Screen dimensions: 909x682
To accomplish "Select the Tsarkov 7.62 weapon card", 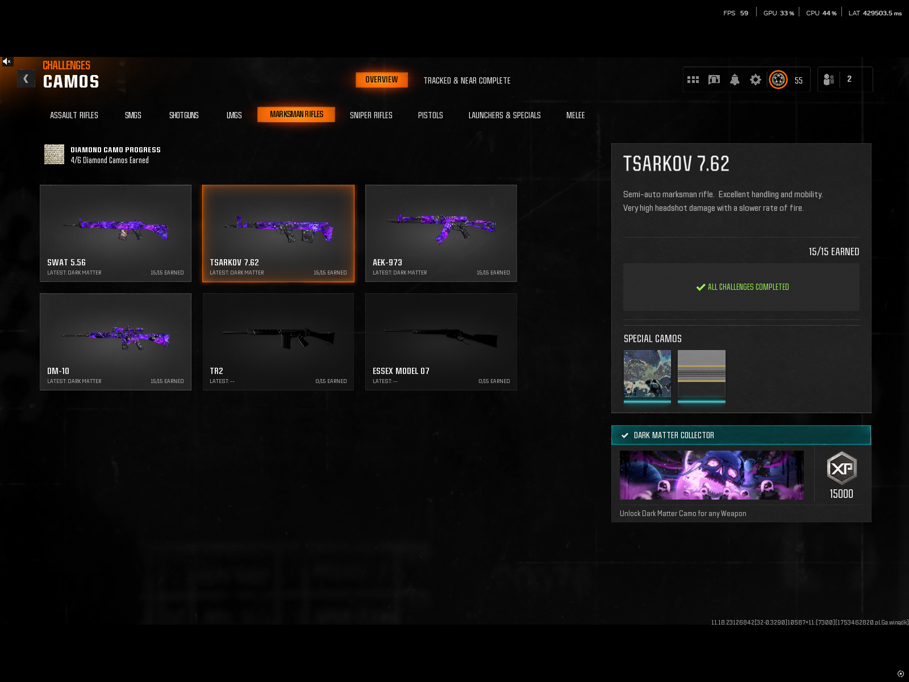I will point(278,233).
